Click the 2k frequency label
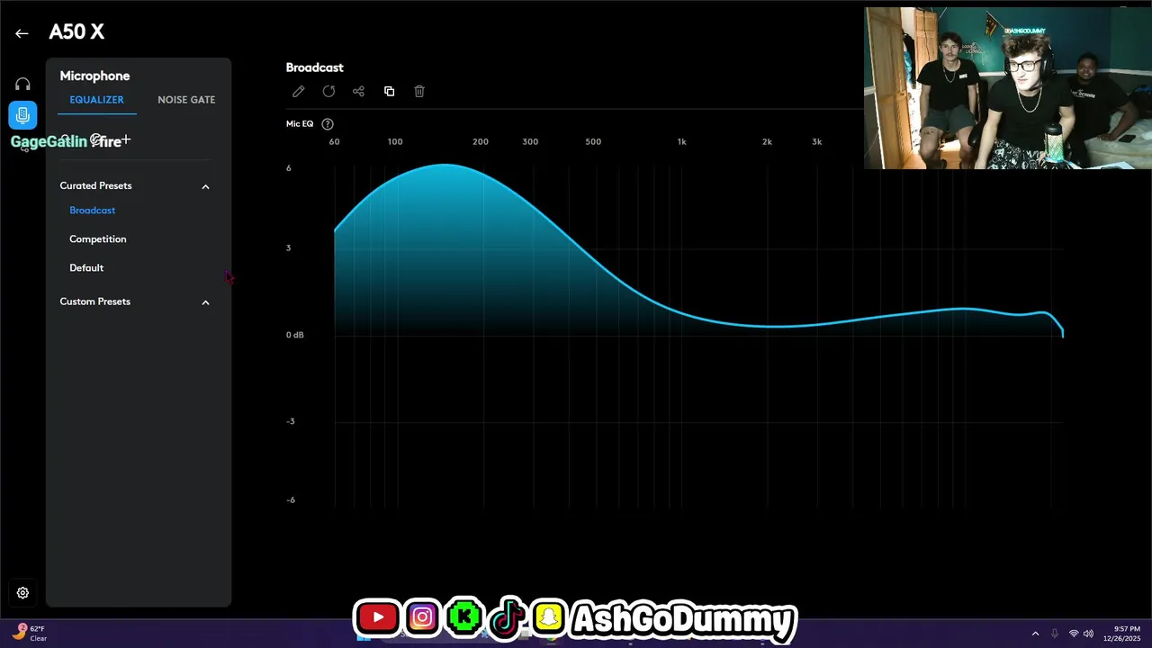The height and width of the screenshot is (648, 1152). point(767,142)
